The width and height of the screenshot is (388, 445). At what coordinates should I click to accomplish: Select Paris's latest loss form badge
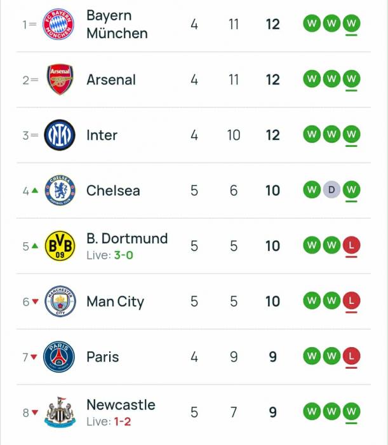click(351, 357)
